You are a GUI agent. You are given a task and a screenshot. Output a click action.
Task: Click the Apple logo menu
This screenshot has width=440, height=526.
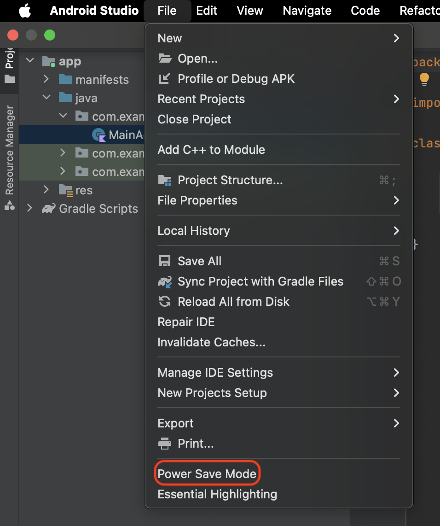click(25, 11)
